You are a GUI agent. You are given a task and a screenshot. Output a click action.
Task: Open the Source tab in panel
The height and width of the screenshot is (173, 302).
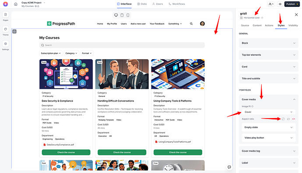click(x=245, y=25)
